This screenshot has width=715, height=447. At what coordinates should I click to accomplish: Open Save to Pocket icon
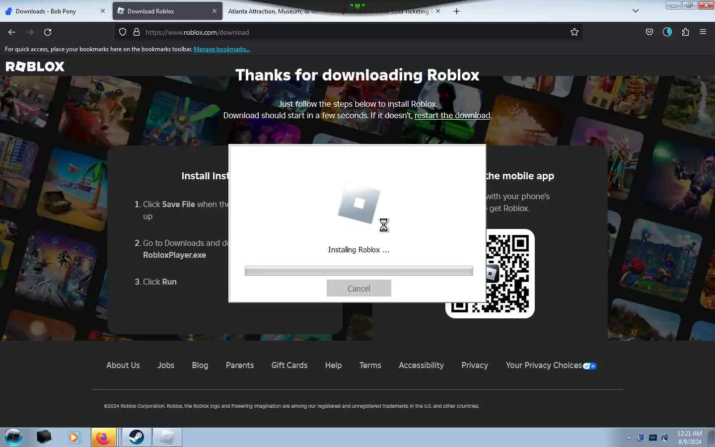click(649, 32)
